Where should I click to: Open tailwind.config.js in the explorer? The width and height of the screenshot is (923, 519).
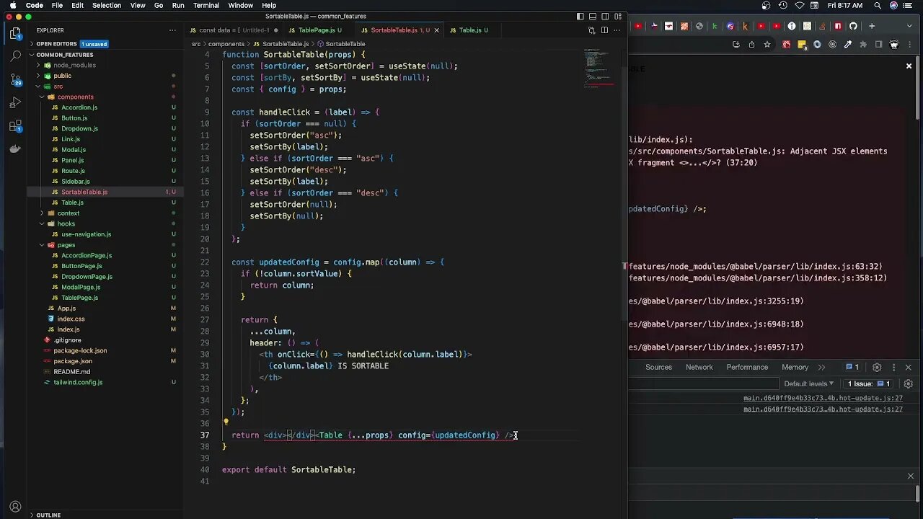(x=78, y=382)
